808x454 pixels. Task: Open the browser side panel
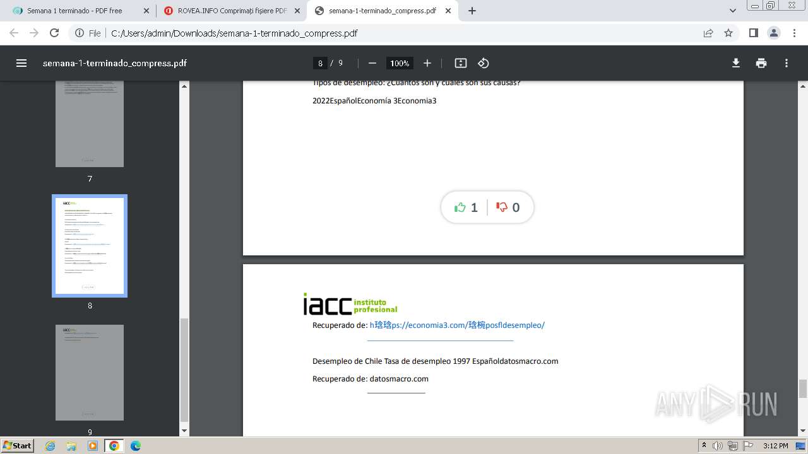pos(753,33)
